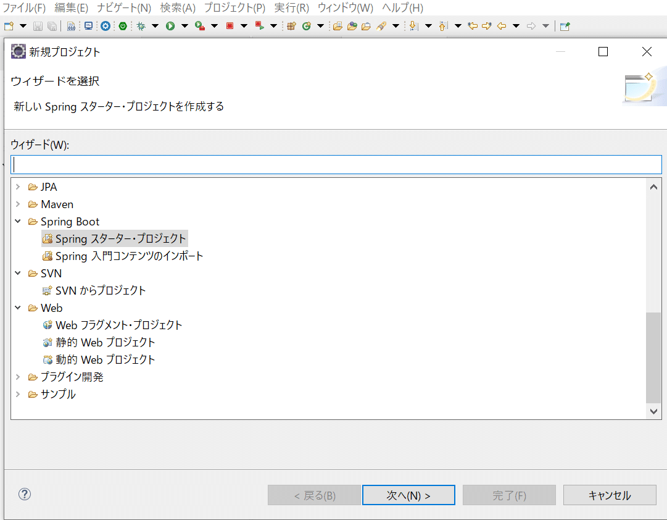Click the New wizard toolbar icon
667x520 pixels.
9,26
